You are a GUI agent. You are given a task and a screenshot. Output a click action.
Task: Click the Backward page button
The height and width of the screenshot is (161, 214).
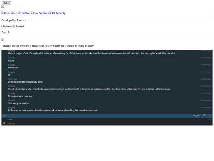[8, 26]
